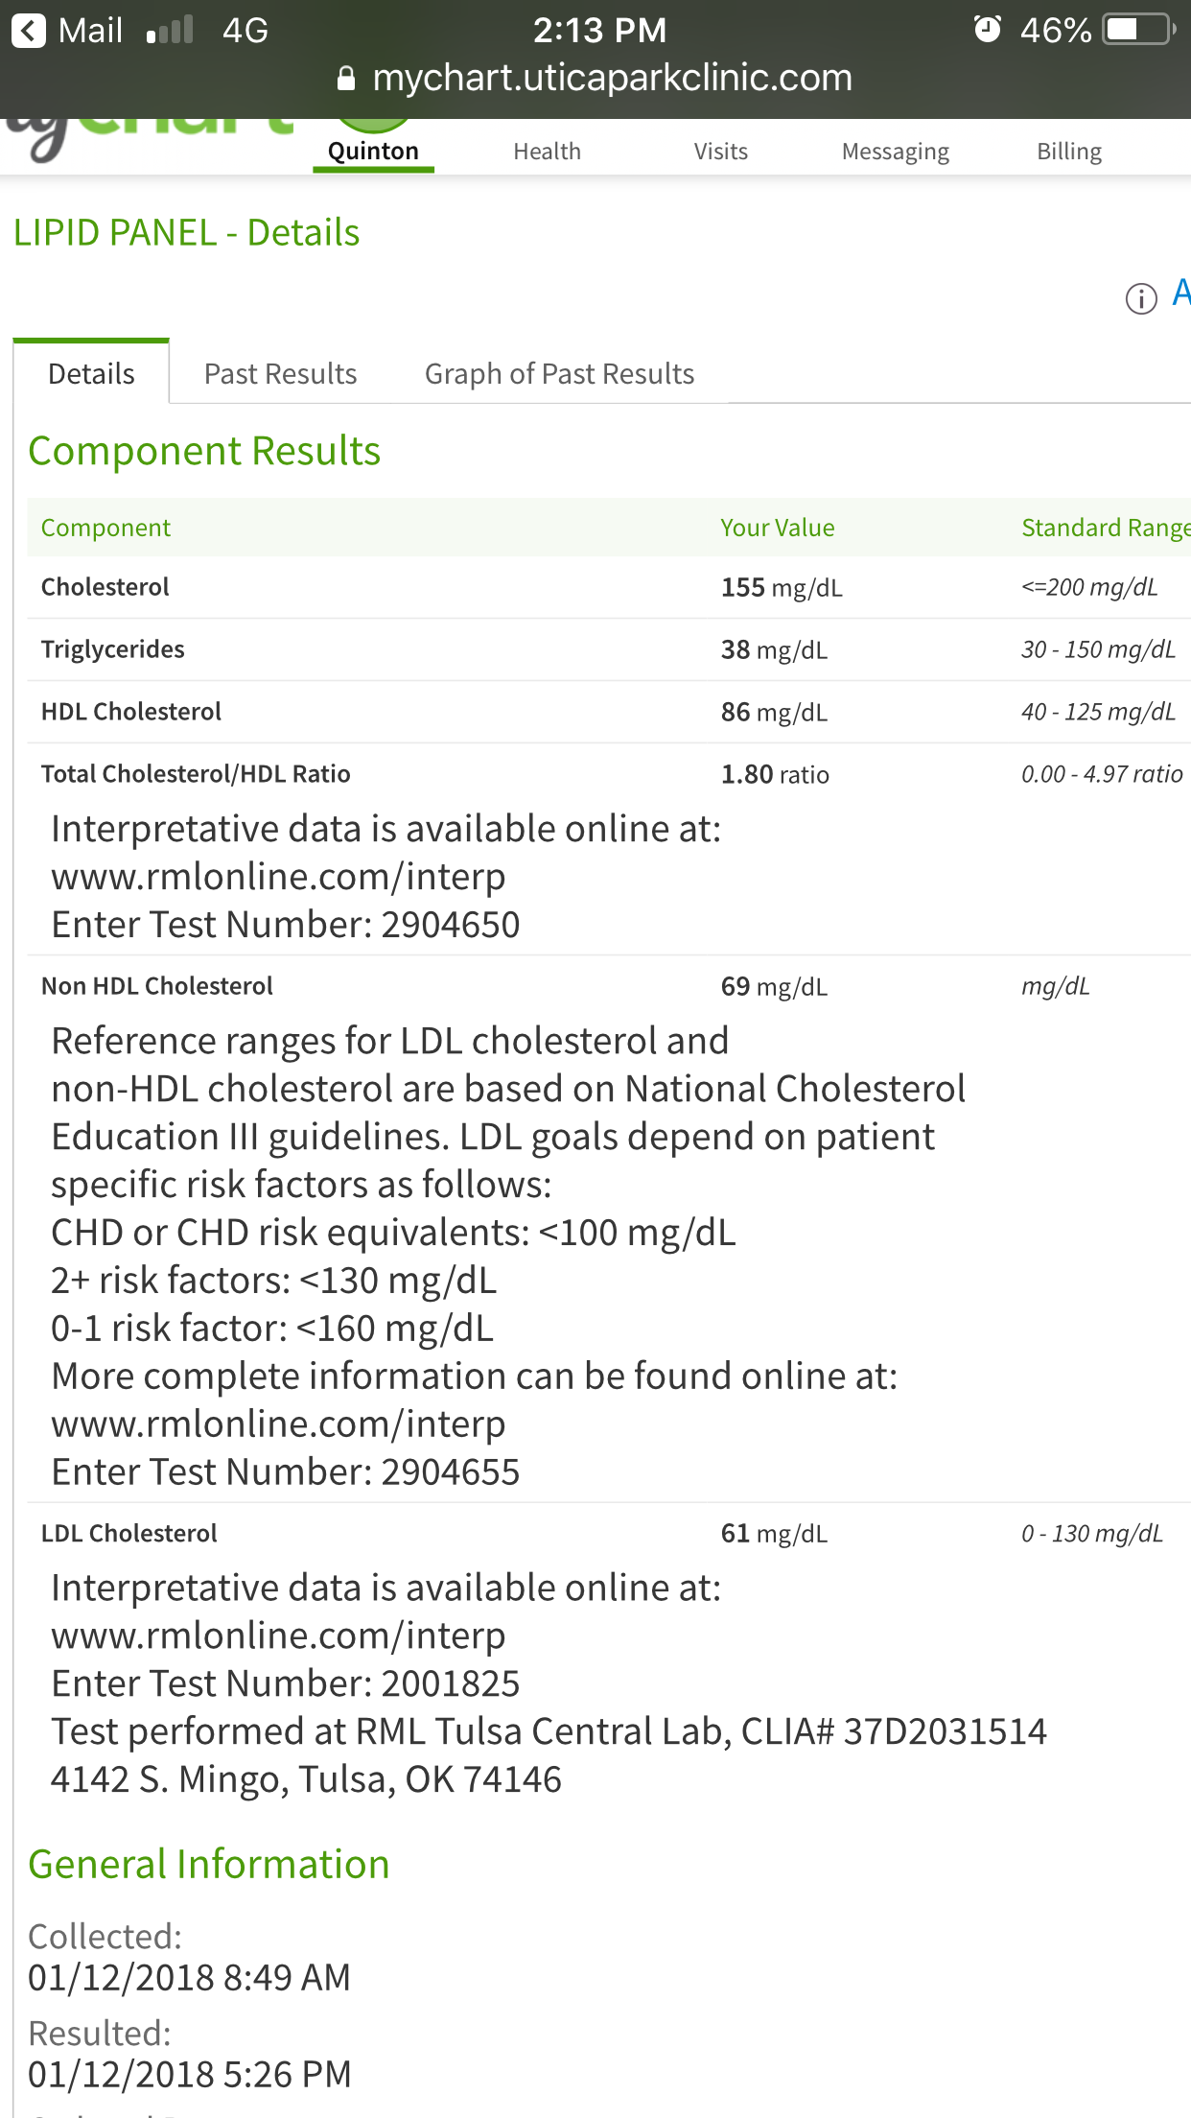Tap the padlock icon in address bar
The image size is (1191, 2118).
(x=346, y=79)
